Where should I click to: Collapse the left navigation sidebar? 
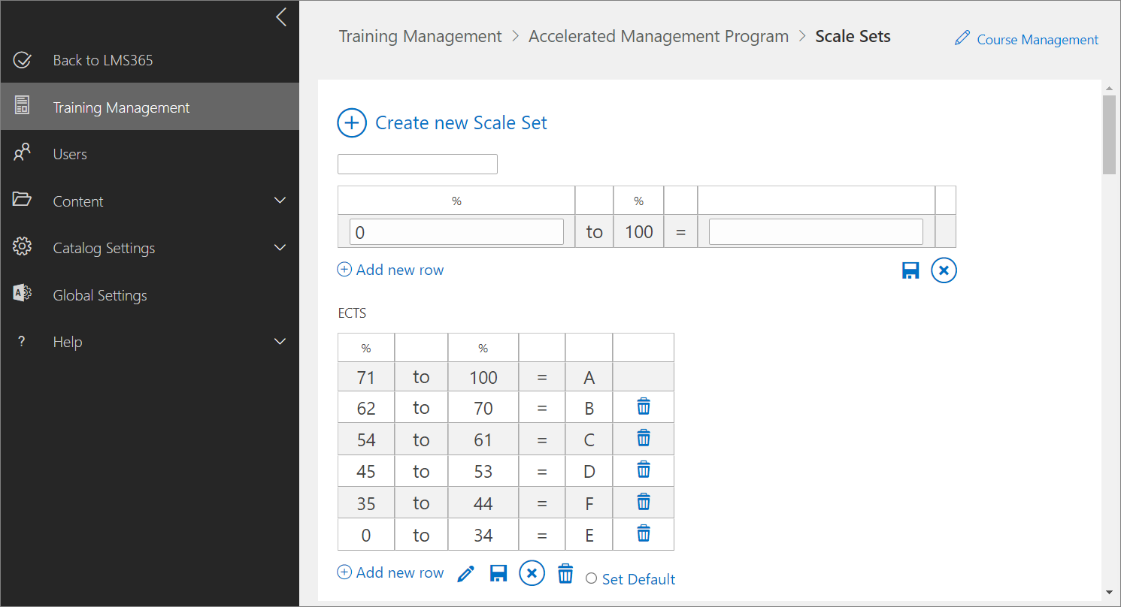[x=281, y=17]
